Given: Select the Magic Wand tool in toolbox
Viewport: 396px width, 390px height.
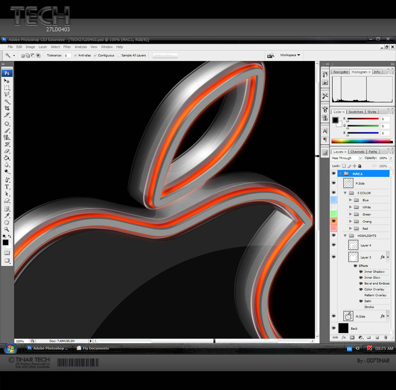Looking at the screenshot, I should click(7, 102).
